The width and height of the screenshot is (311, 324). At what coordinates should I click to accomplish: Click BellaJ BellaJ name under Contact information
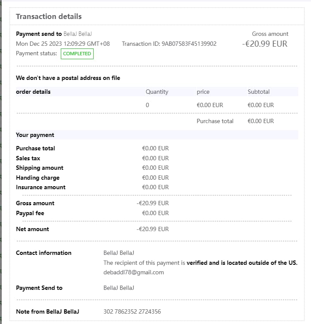tap(119, 253)
